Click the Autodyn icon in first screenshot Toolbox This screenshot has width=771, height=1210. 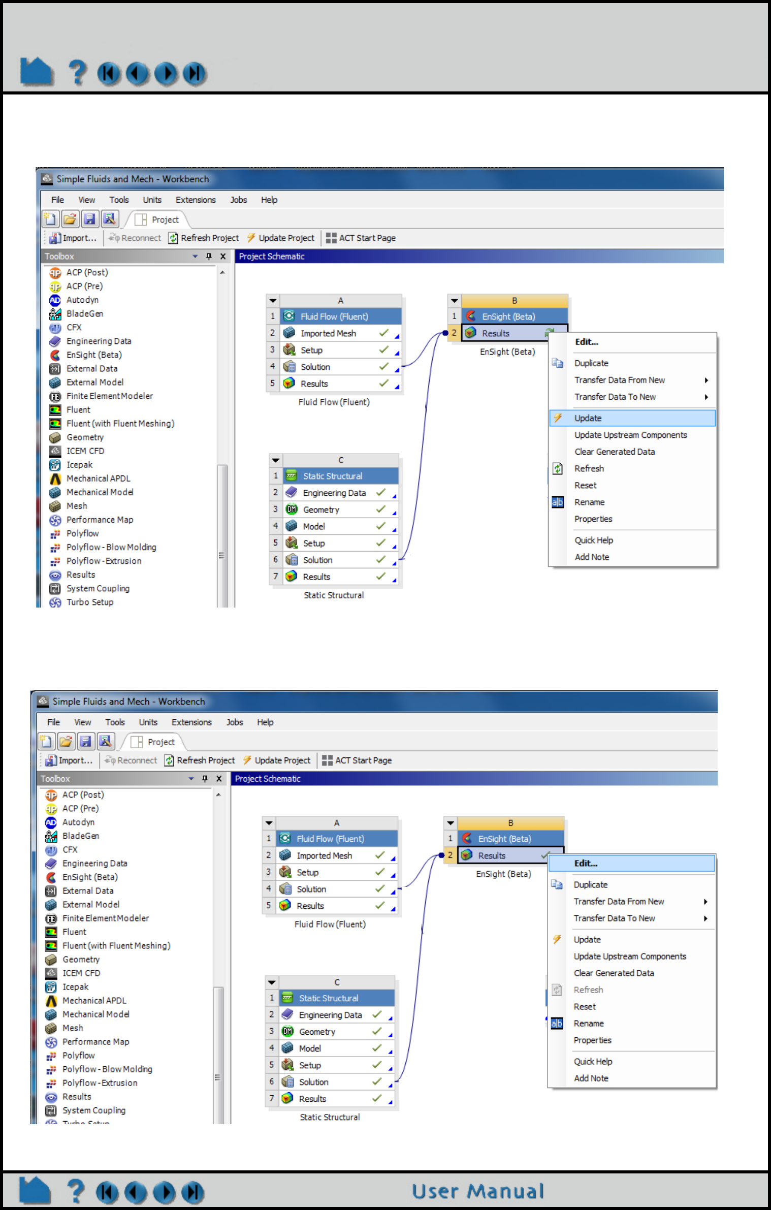[55, 300]
